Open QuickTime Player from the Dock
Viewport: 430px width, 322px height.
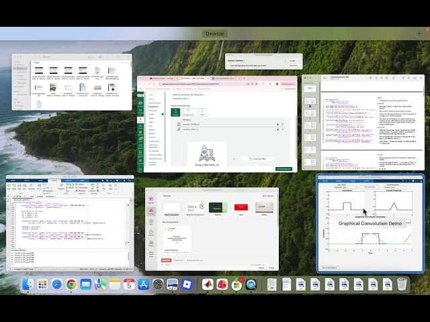(251, 284)
